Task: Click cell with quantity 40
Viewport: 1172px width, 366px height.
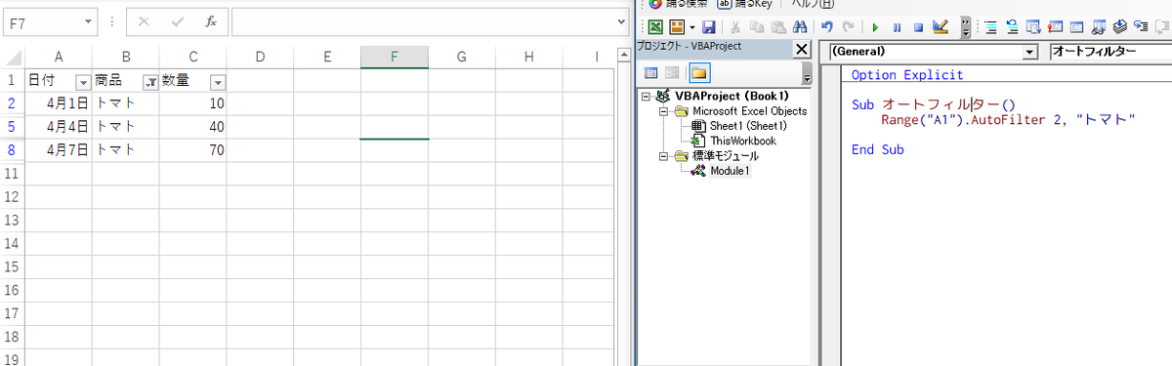Action: pos(193,127)
